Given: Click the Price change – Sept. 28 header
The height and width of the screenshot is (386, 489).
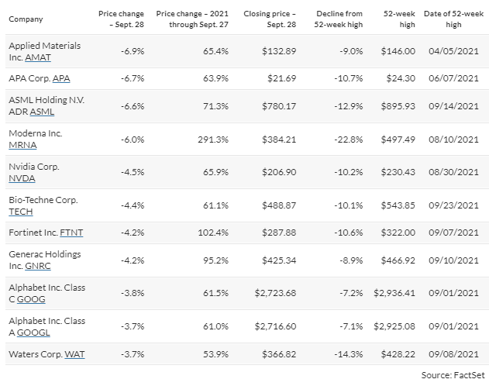Looking at the screenshot, I should pyautogui.click(x=117, y=19).
